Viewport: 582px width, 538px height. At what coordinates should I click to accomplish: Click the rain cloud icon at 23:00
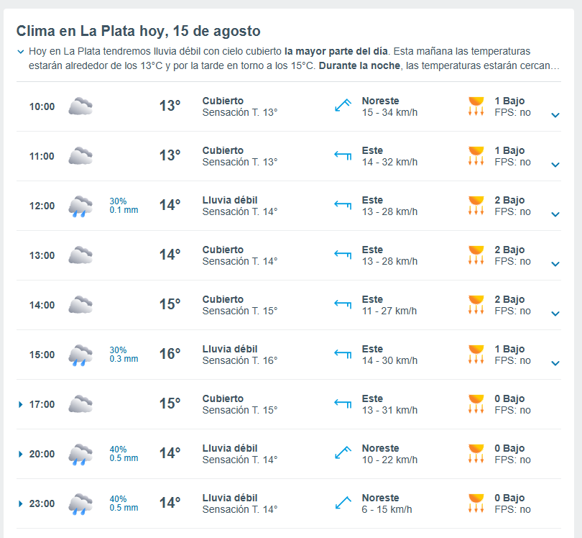tap(80, 504)
